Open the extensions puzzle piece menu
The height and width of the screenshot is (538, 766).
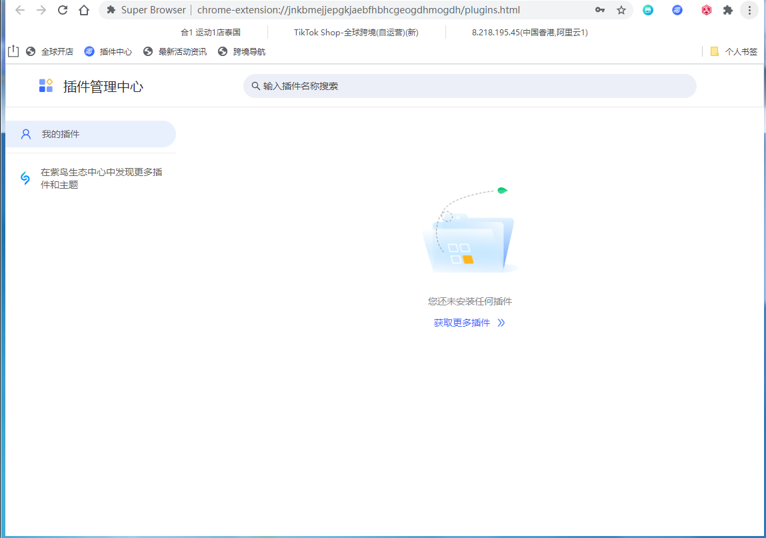[728, 10]
